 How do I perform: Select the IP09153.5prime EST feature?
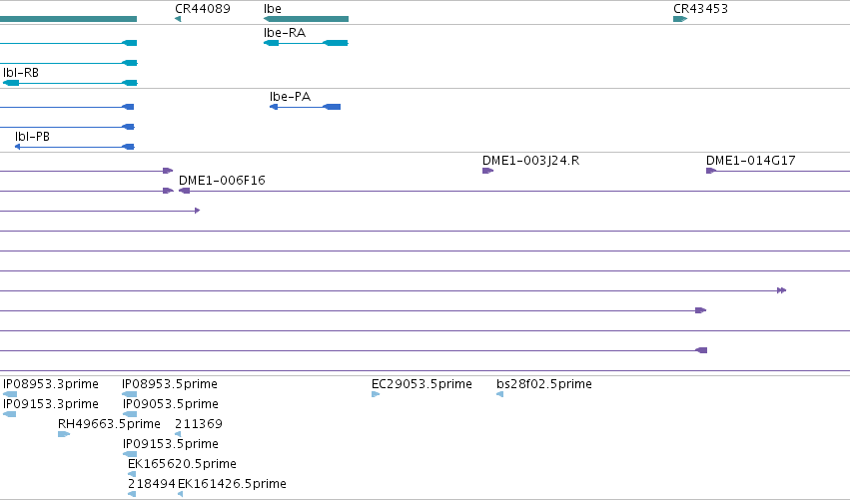[x=130, y=454]
